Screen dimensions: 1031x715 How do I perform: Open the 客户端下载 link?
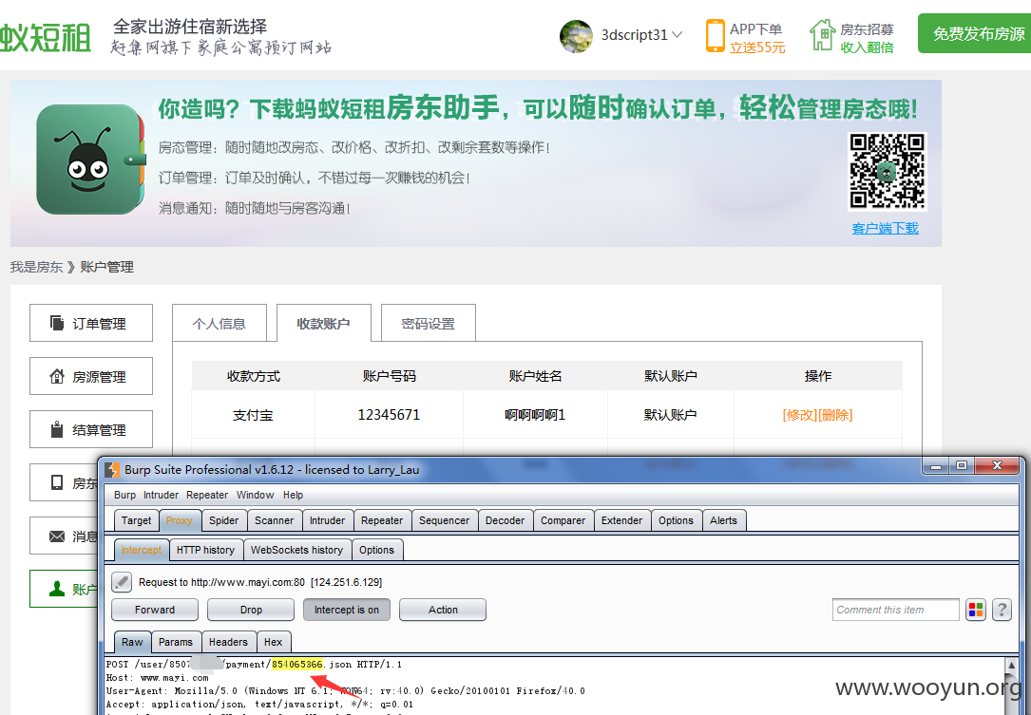coord(885,228)
